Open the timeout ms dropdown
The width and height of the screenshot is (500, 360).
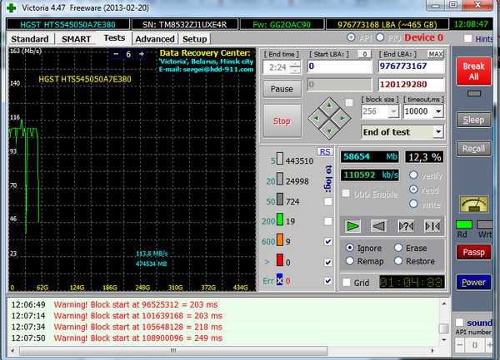pyautogui.click(x=438, y=111)
